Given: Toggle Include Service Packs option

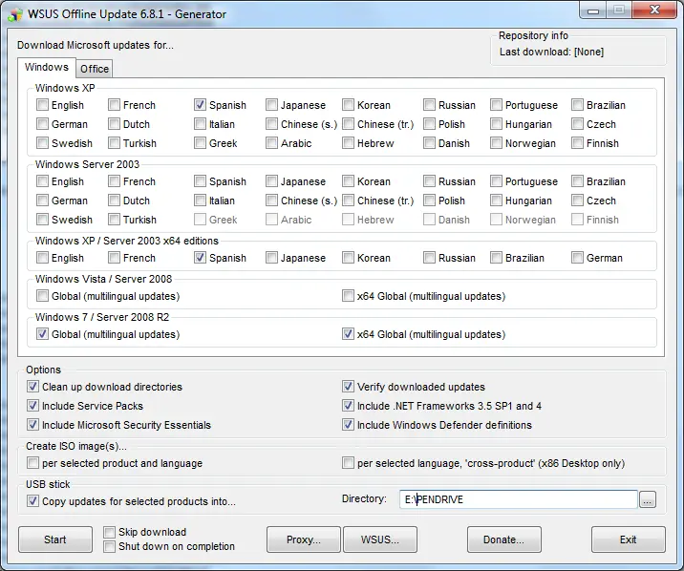Looking at the screenshot, I should (x=32, y=406).
